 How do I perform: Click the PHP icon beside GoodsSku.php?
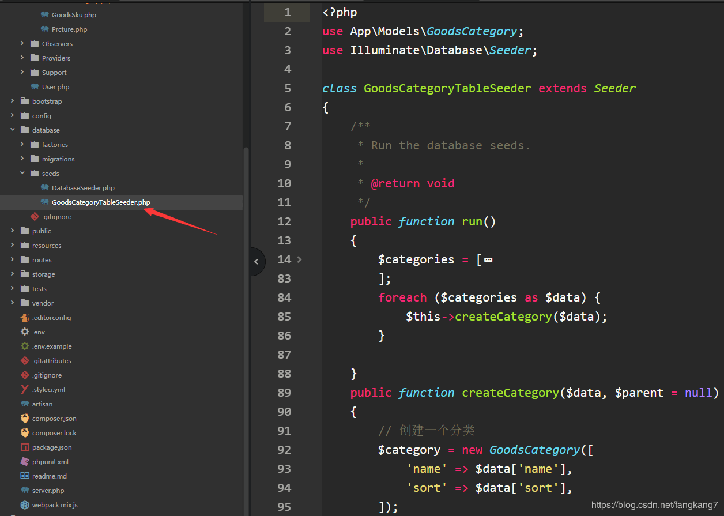click(45, 15)
